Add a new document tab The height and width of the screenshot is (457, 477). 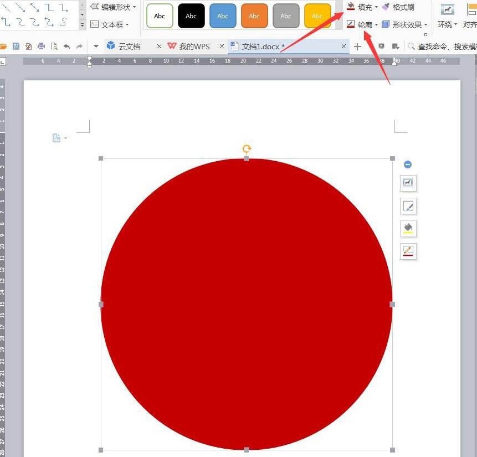[x=357, y=47]
